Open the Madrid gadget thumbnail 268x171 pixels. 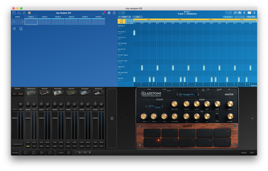(x=45, y=93)
